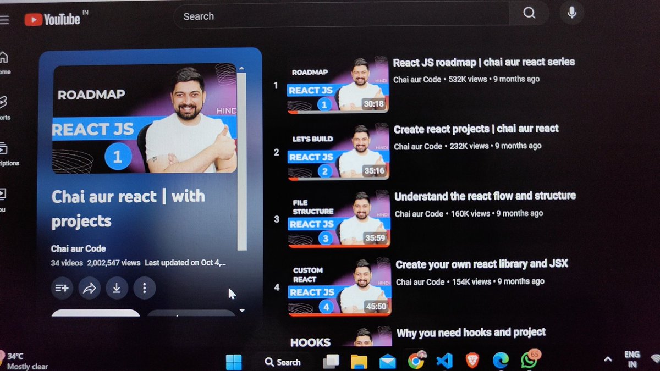Click the playlist panel scrollbar thumb
The width and height of the screenshot is (660, 371).
(x=241, y=160)
